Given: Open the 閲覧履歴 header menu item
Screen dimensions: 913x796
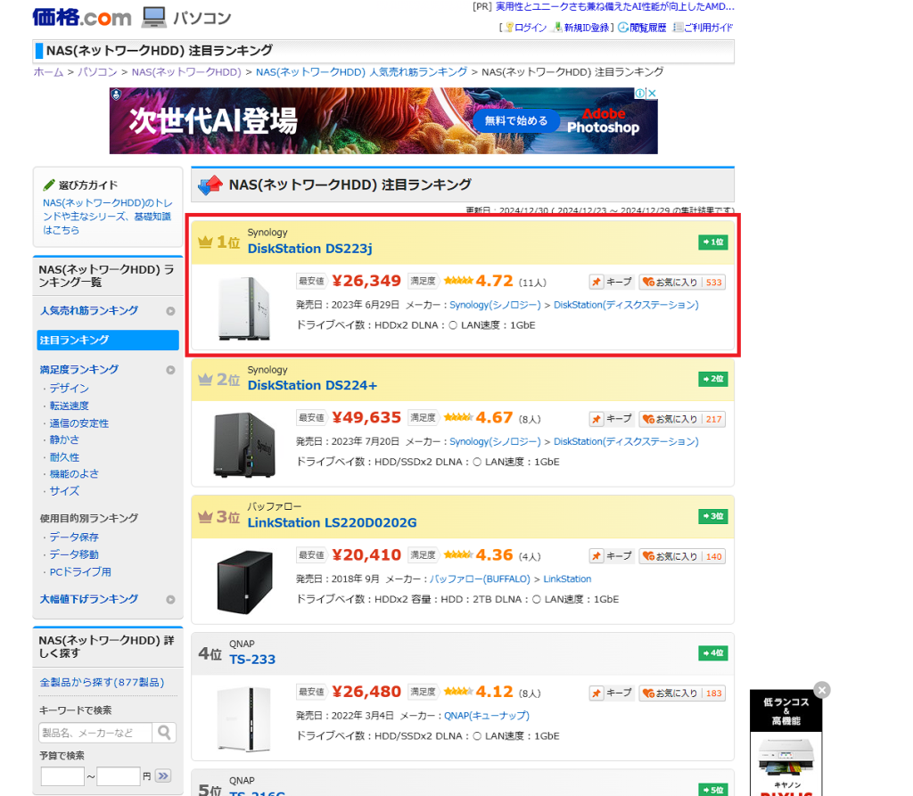Looking at the screenshot, I should [647, 28].
